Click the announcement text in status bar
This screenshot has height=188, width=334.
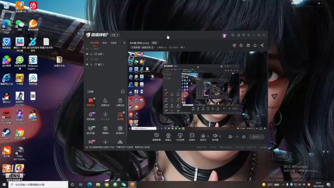coord(119,147)
